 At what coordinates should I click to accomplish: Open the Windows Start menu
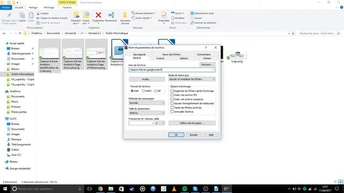(5, 189)
